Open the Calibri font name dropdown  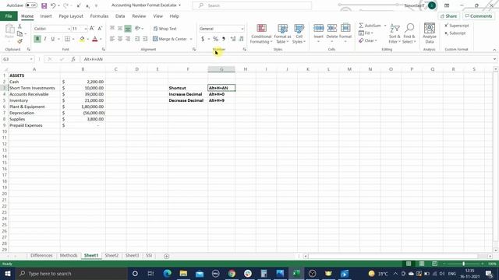(x=69, y=29)
